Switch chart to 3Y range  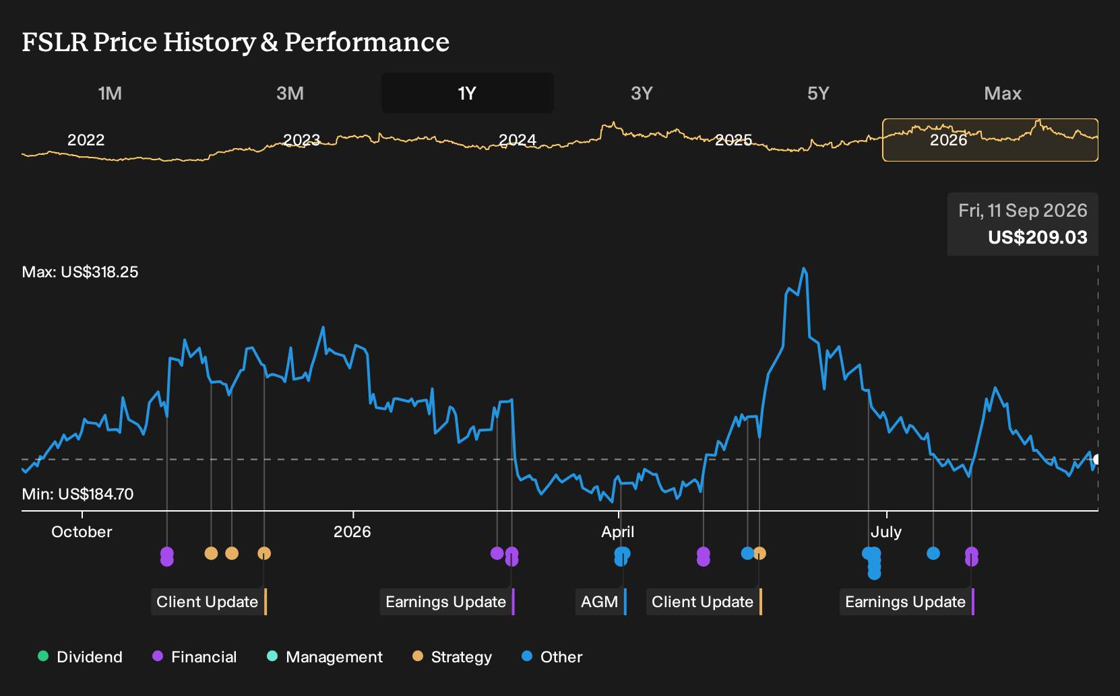tap(642, 93)
